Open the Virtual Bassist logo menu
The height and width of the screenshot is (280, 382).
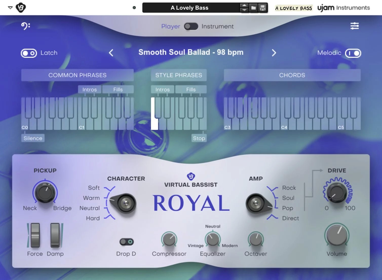(21, 8)
